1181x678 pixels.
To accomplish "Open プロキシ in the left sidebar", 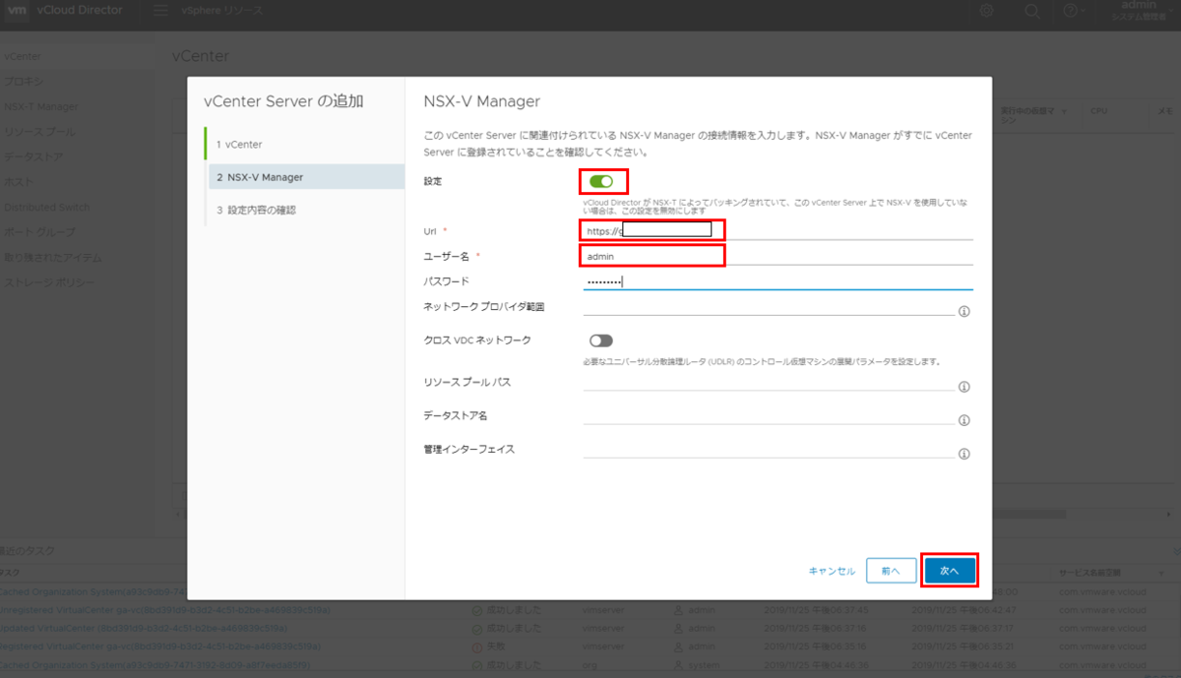I will [24, 82].
